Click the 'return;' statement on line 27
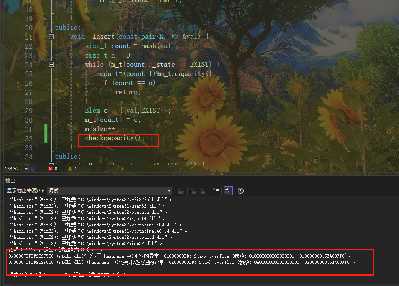The width and height of the screenshot is (399, 286). (x=128, y=92)
